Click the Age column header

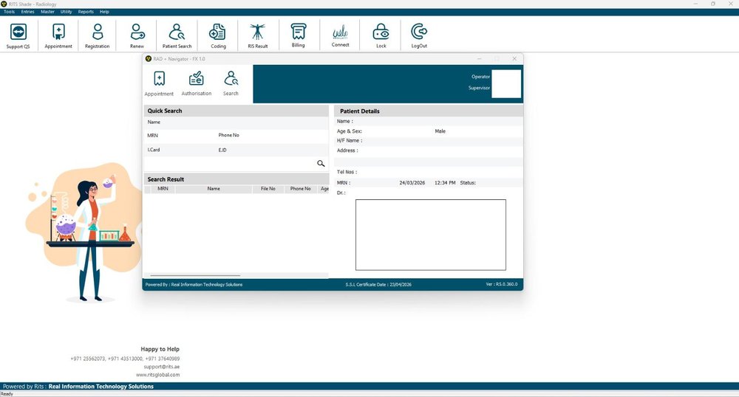point(324,189)
